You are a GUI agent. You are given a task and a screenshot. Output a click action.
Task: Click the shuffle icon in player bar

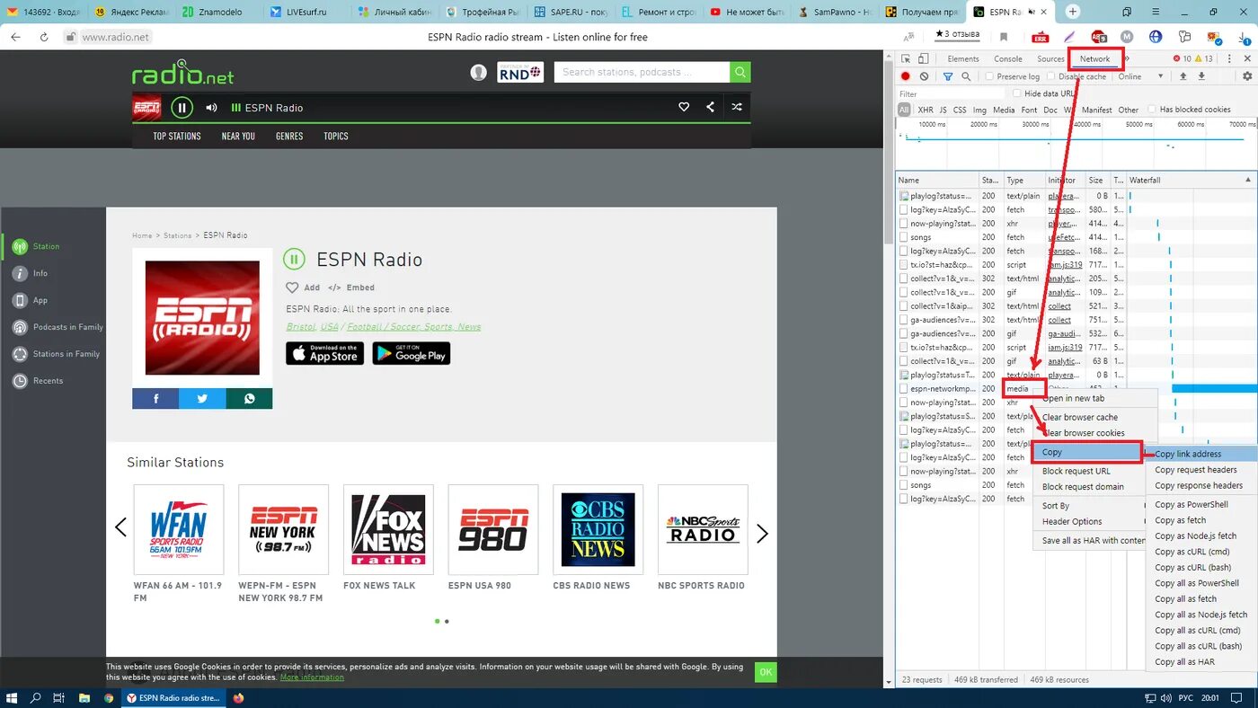[737, 107]
